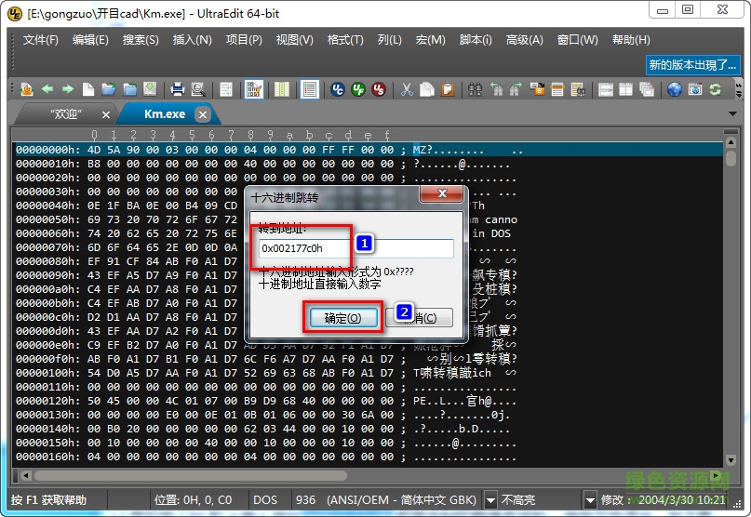Click the horizontal scrollbar thumb

(x=190, y=476)
